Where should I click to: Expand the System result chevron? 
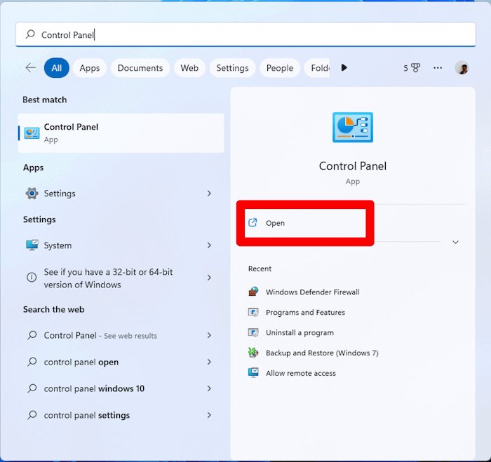pyautogui.click(x=209, y=245)
